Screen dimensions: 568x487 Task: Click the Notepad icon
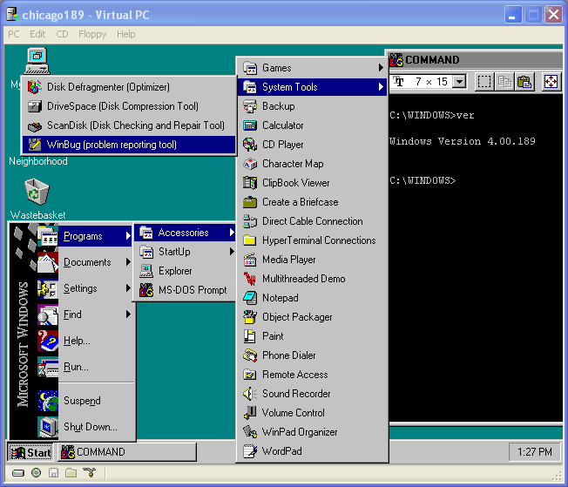click(250, 298)
